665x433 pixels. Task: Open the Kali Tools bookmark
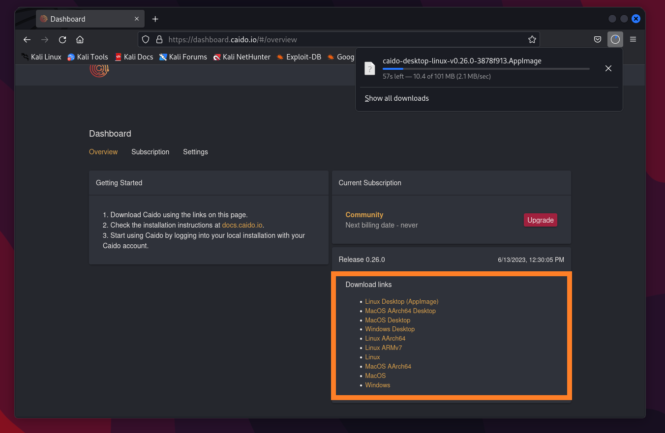click(88, 57)
